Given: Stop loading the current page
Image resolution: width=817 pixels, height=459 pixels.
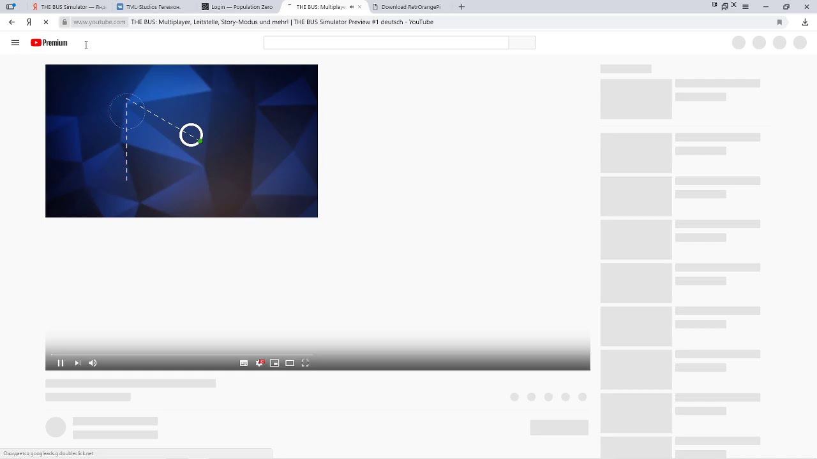Looking at the screenshot, I should [x=46, y=22].
